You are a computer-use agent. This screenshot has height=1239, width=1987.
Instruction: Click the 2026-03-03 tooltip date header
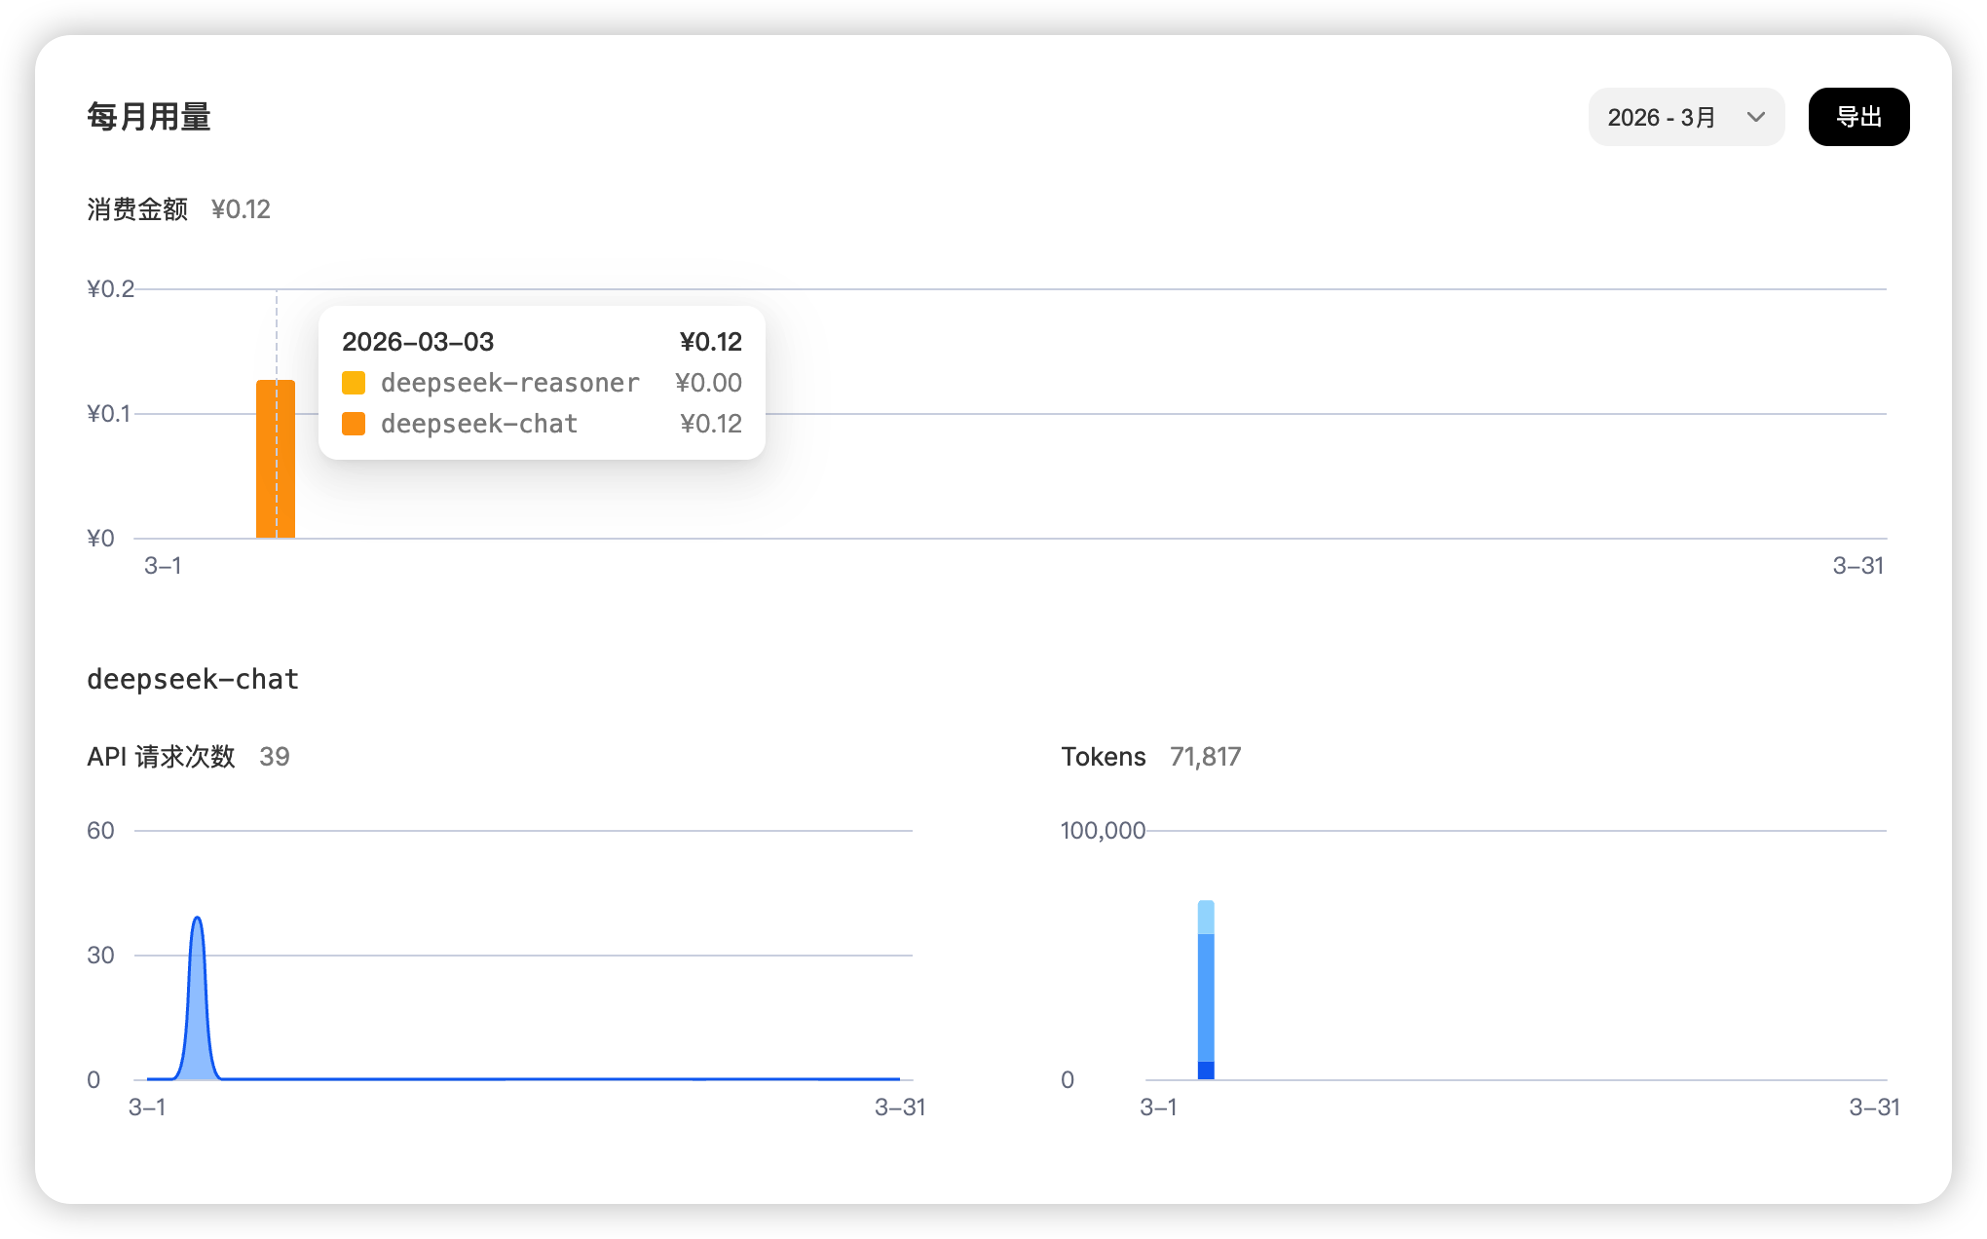click(x=418, y=342)
